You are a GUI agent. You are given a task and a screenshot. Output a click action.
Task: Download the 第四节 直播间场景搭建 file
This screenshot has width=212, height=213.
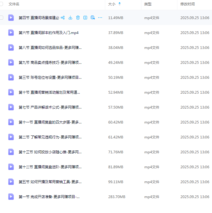(70, 18)
